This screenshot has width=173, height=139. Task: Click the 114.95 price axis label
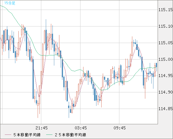pos(165,76)
